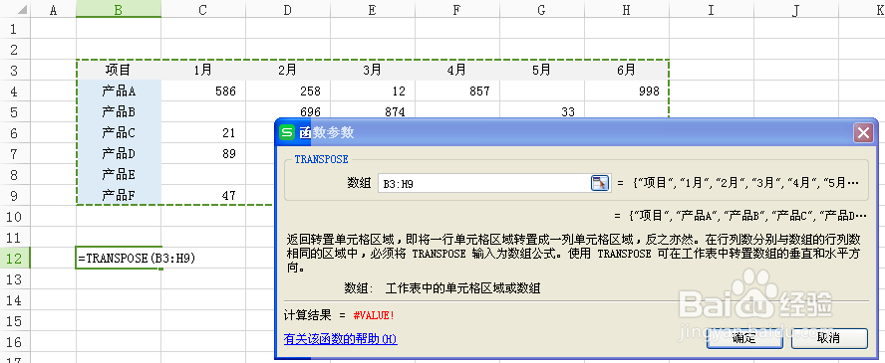Select row 7 header

15,153
